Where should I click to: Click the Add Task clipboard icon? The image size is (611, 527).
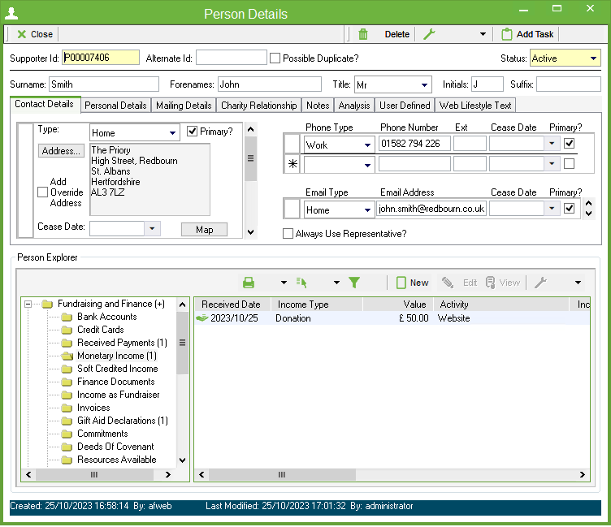(507, 34)
